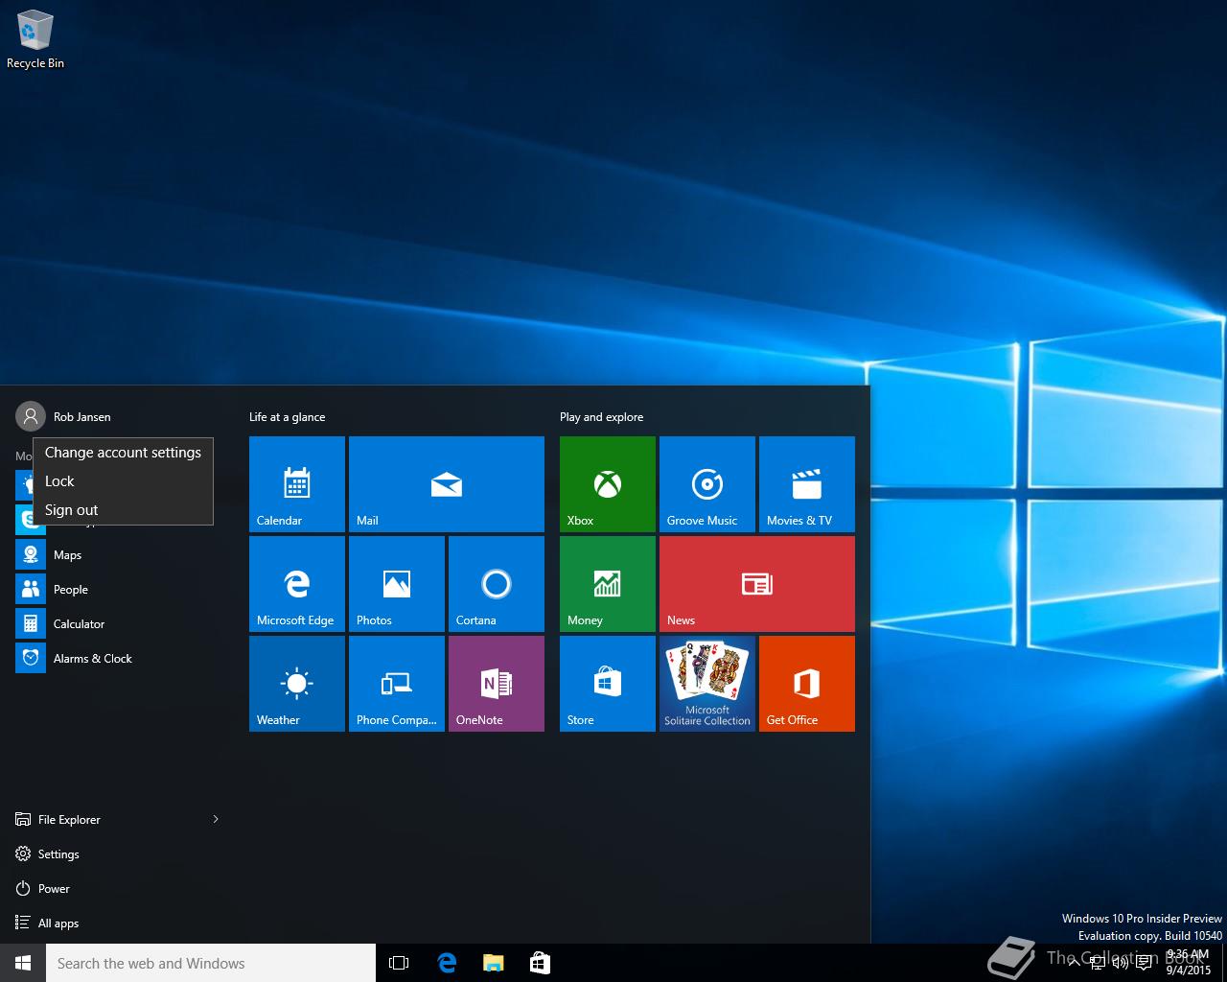
Task: Open Task View from the taskbar
Action: pyautogui.click(x=399, y=963)
